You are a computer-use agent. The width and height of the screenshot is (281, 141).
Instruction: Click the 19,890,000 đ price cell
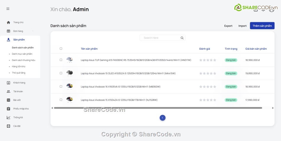pos(253,73)
